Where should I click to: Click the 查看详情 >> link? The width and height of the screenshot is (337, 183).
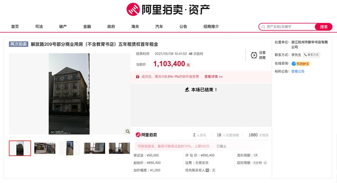[213, 77]
